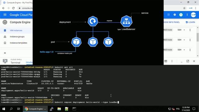Close the Cloud Shell panel
Screen dimensions: 199x112
click(194, 61)
